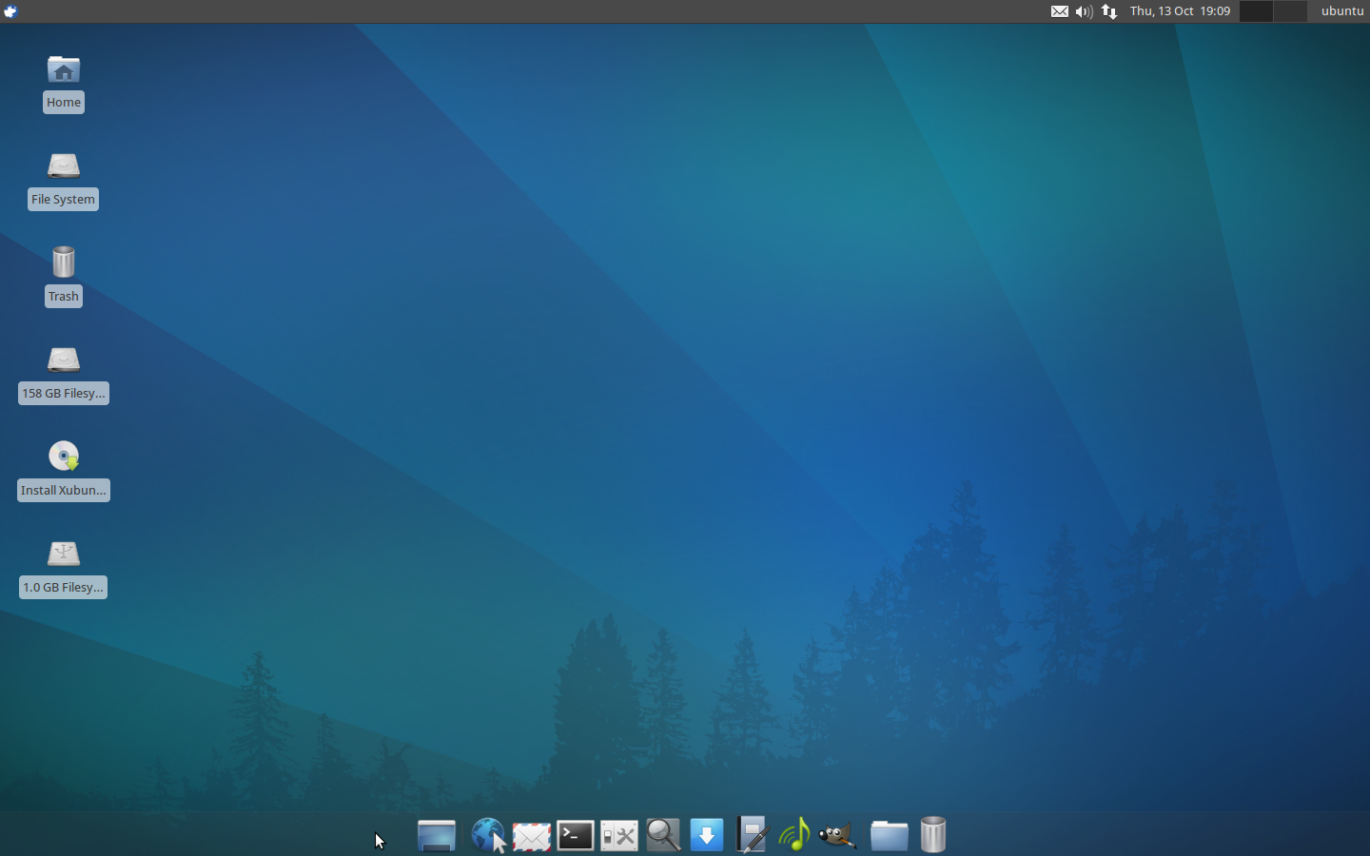The image size is (1370, 856).
Task: Launch GIMP from the dock
Action: [838, 835]
